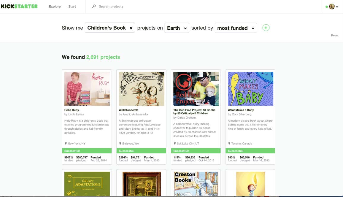Click the Kickstarter logo
The image size is (343, 197).
(19, 6)
